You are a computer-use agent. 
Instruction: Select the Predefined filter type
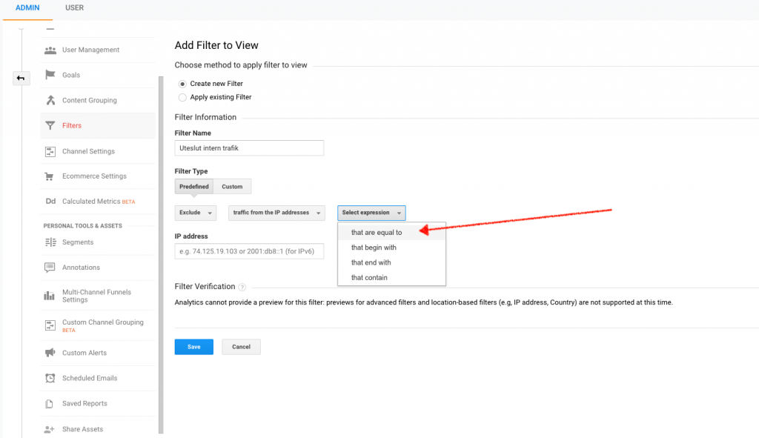[194, 187]
